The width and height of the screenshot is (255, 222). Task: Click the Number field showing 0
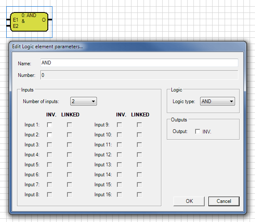[x=139, y=75]
